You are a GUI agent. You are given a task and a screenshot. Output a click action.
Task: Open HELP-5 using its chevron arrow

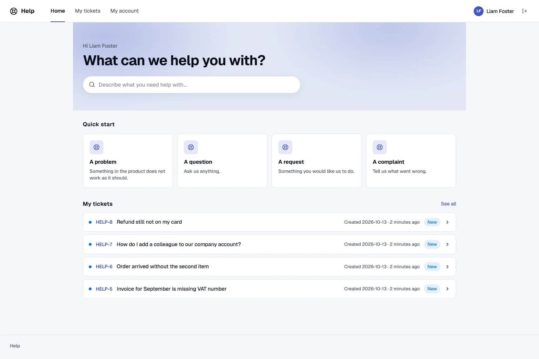click(x=447, y=289)
